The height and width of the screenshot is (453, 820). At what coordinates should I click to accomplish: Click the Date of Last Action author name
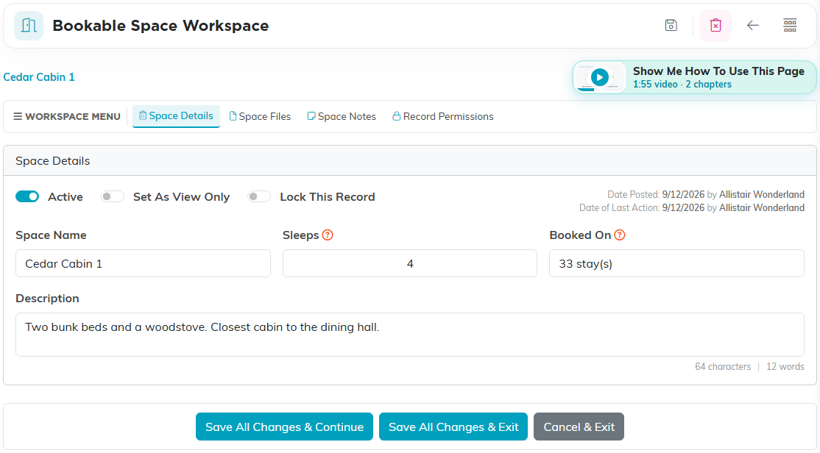pos(761,207)
